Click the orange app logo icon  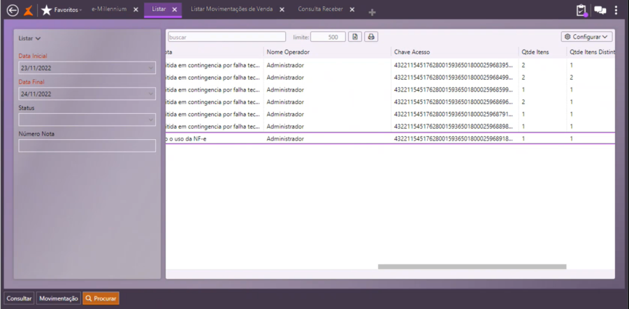click(x=28, y=10)
